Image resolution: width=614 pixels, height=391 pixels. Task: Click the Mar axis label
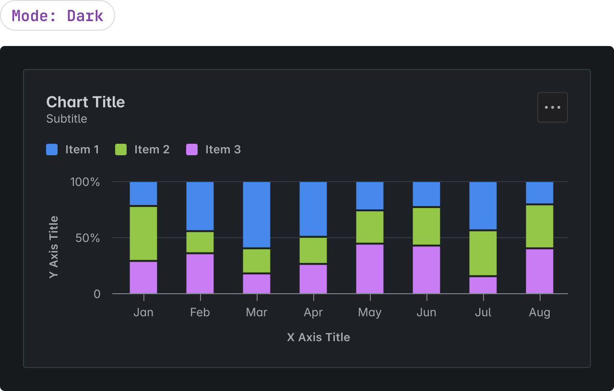(256, 312)
